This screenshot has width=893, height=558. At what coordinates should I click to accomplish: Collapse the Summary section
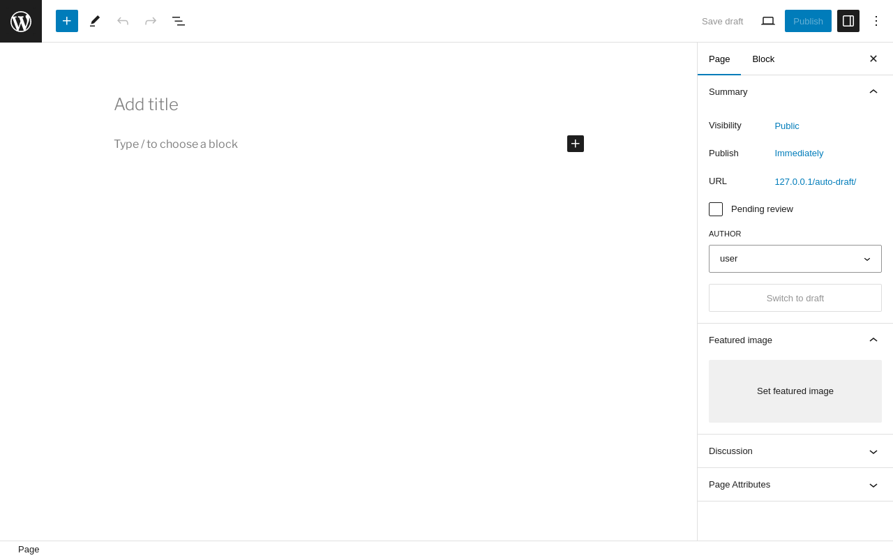pos(795,91)
